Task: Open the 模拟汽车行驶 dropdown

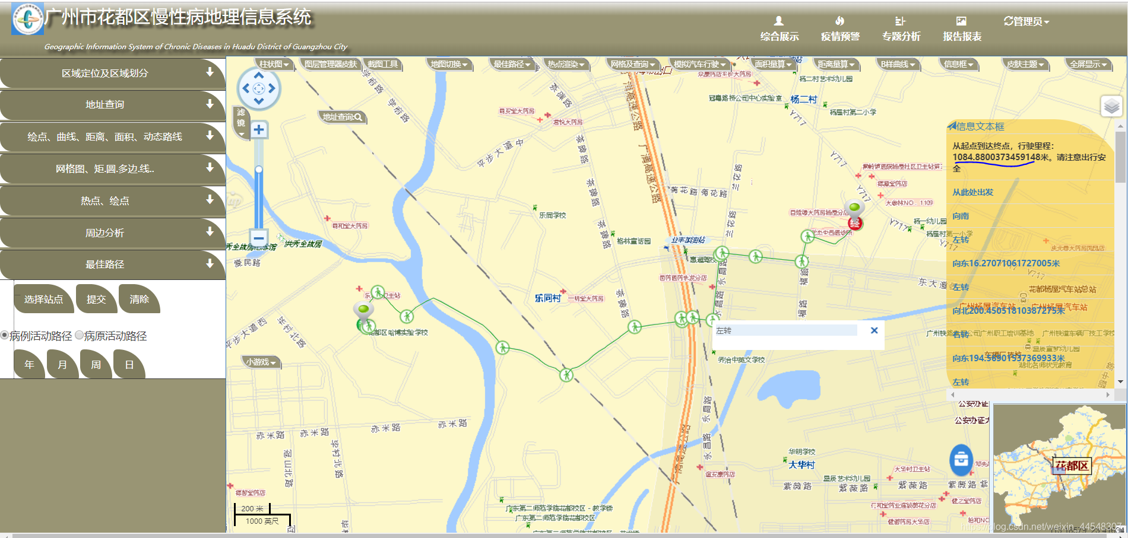Action: [x=699, y=64]
